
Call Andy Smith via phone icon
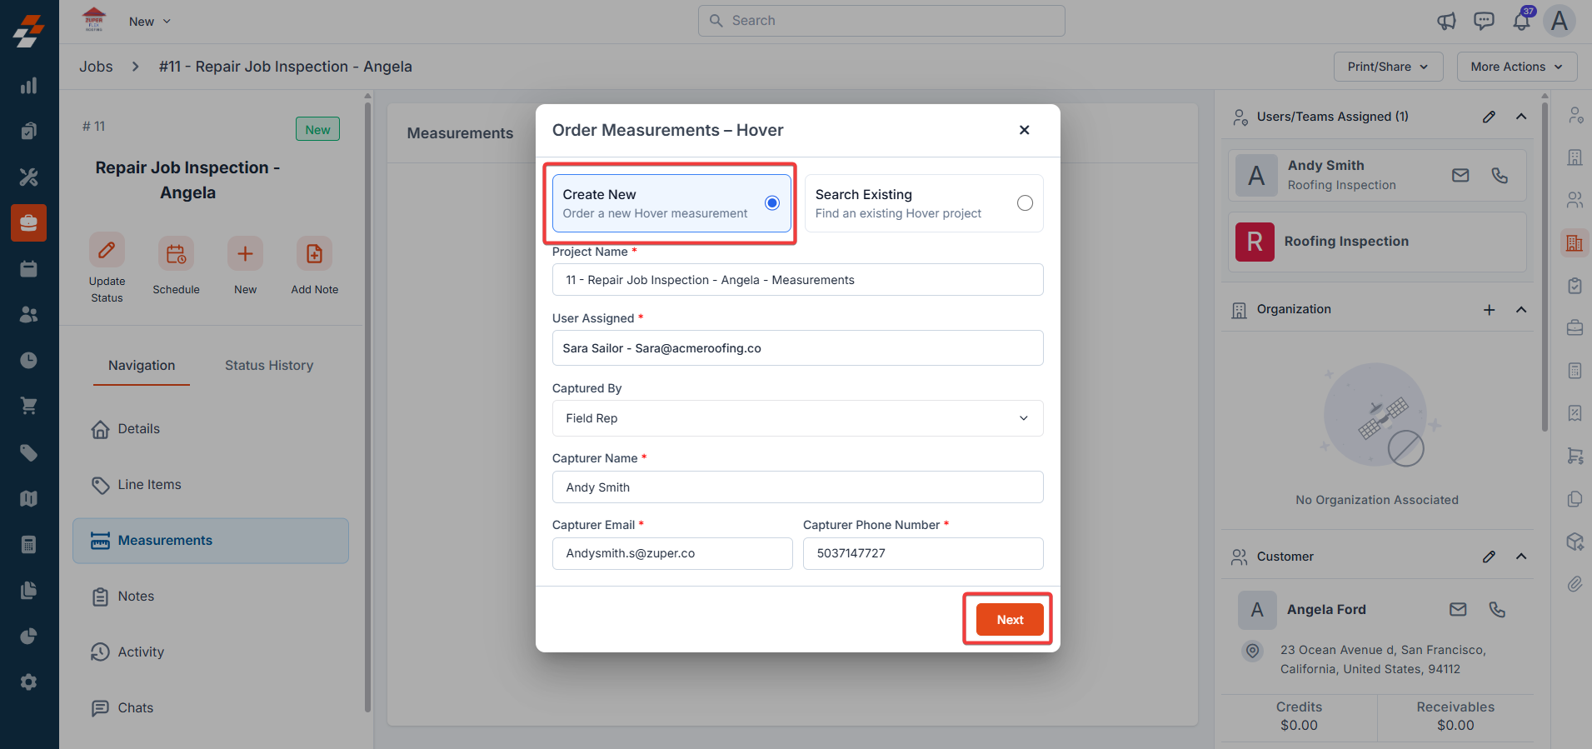[x=1500, y=175]
